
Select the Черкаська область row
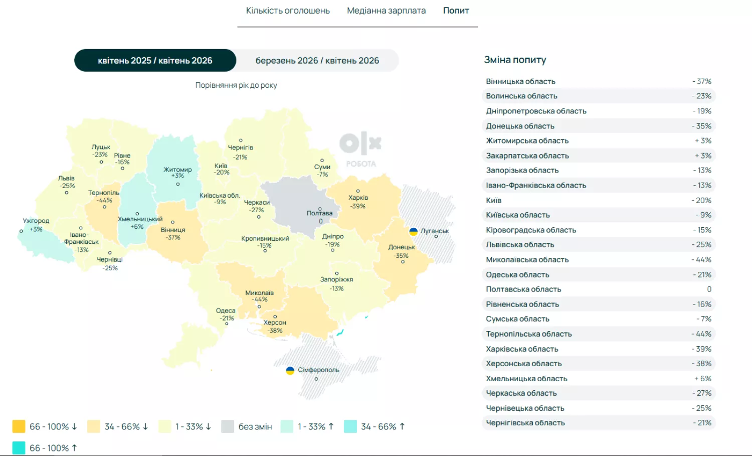pos(599,393)
